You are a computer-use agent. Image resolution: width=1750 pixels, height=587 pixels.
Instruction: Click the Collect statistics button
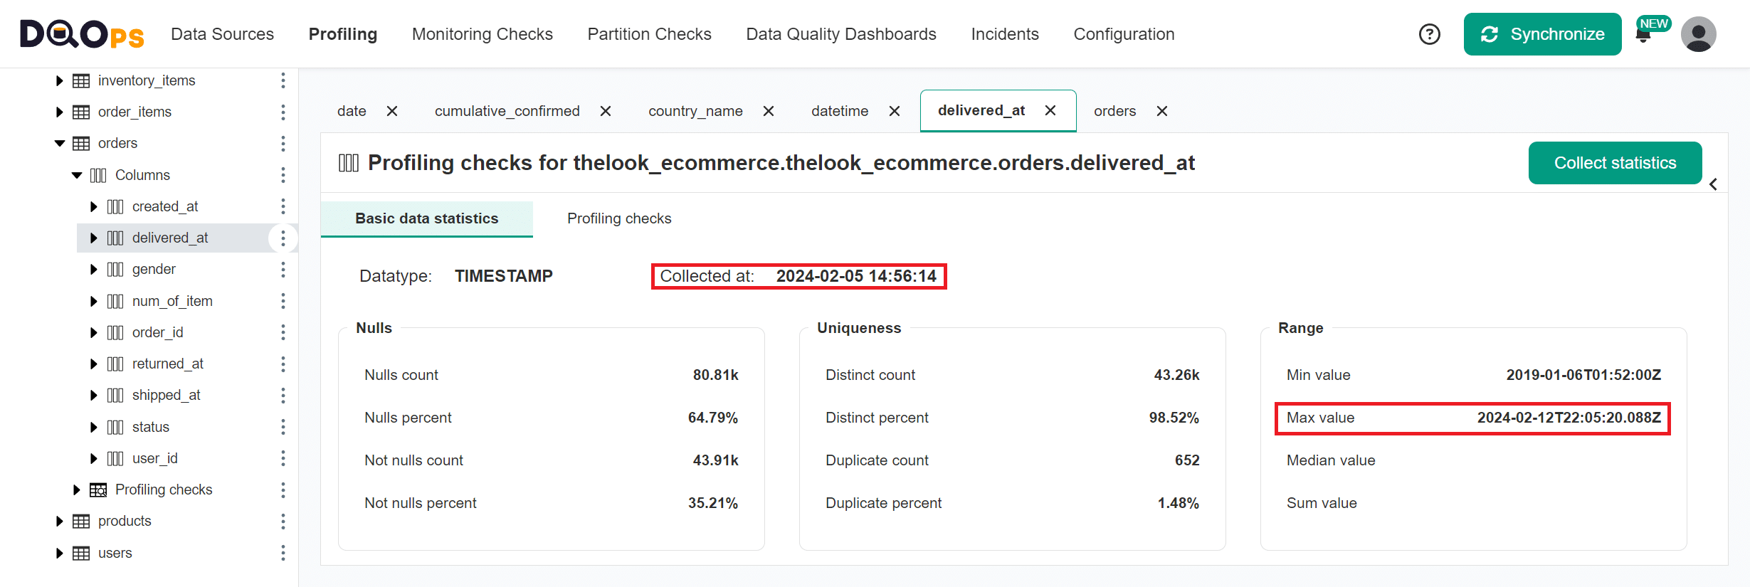1614,163
